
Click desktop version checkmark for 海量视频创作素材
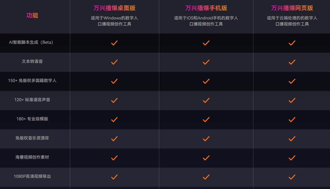point(114,158)
